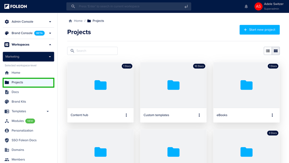The width and height of the screenshot is (289, 163).
Task: Click the 1 Docs badge on Content hub
Action: [127, 66]
